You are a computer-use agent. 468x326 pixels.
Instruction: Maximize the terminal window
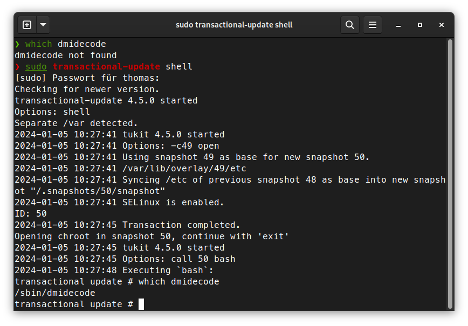click(x=420, y=25)
